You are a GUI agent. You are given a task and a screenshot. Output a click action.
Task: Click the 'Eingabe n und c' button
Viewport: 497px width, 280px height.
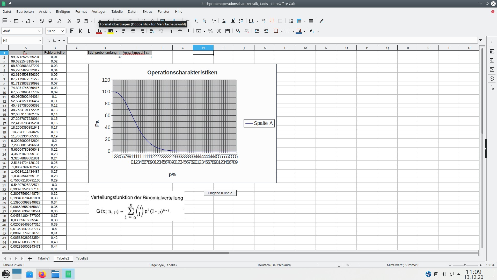pyautogui.click(x=220, y=193)
